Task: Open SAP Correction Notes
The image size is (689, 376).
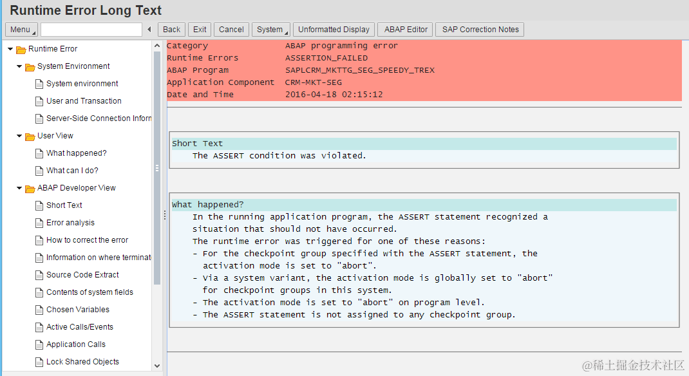Action: point(480,30)
